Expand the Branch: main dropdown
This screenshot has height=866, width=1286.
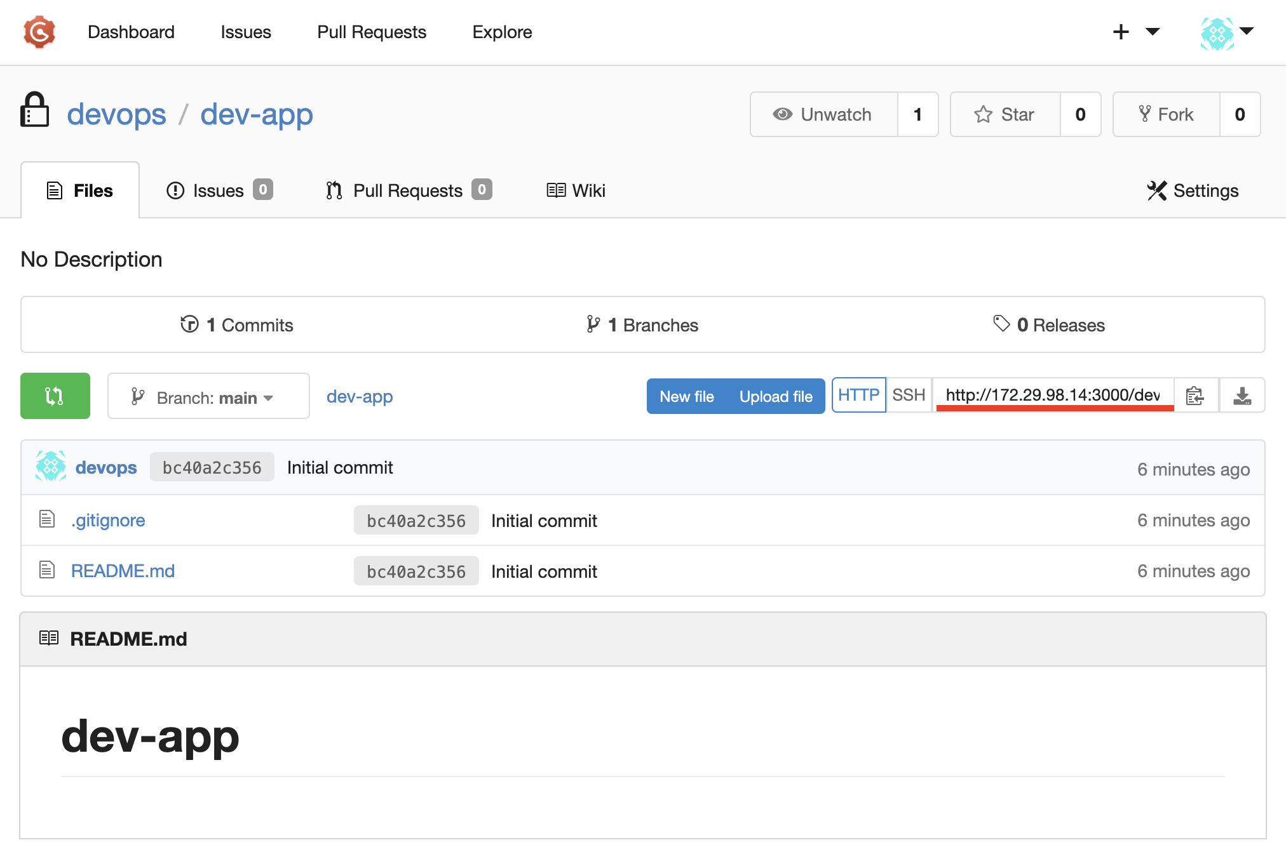[x=208, y=397]
